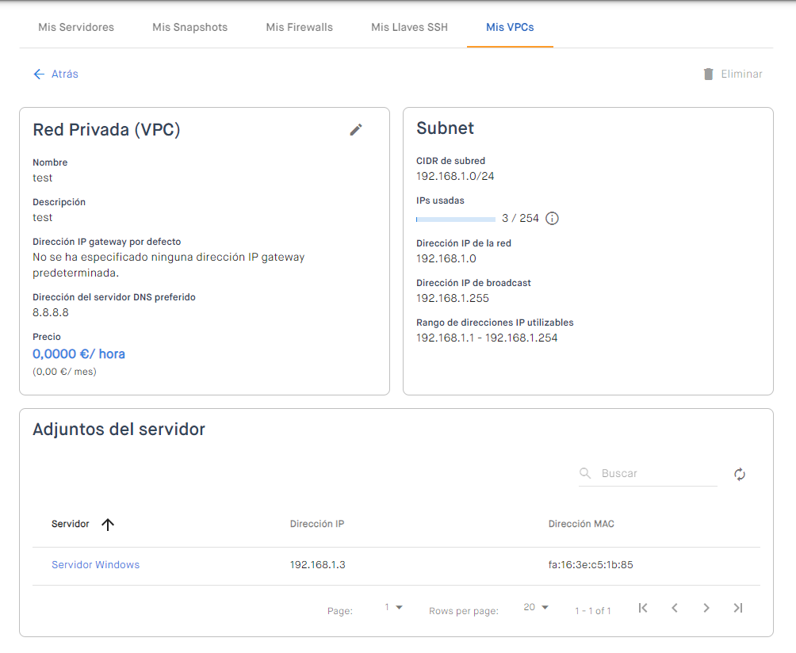Open the Page number dropdown
This screenshot has height=653, width=796.
tap(394, 608)
